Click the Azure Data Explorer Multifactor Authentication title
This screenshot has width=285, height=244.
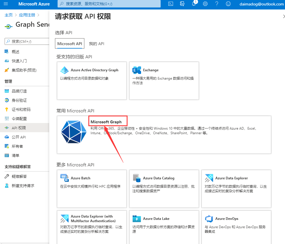point(93,219)
